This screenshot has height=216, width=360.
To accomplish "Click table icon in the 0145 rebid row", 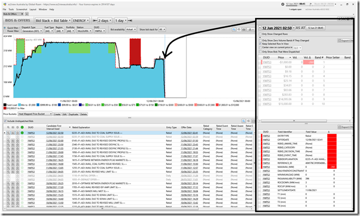I will pos(13,141).
